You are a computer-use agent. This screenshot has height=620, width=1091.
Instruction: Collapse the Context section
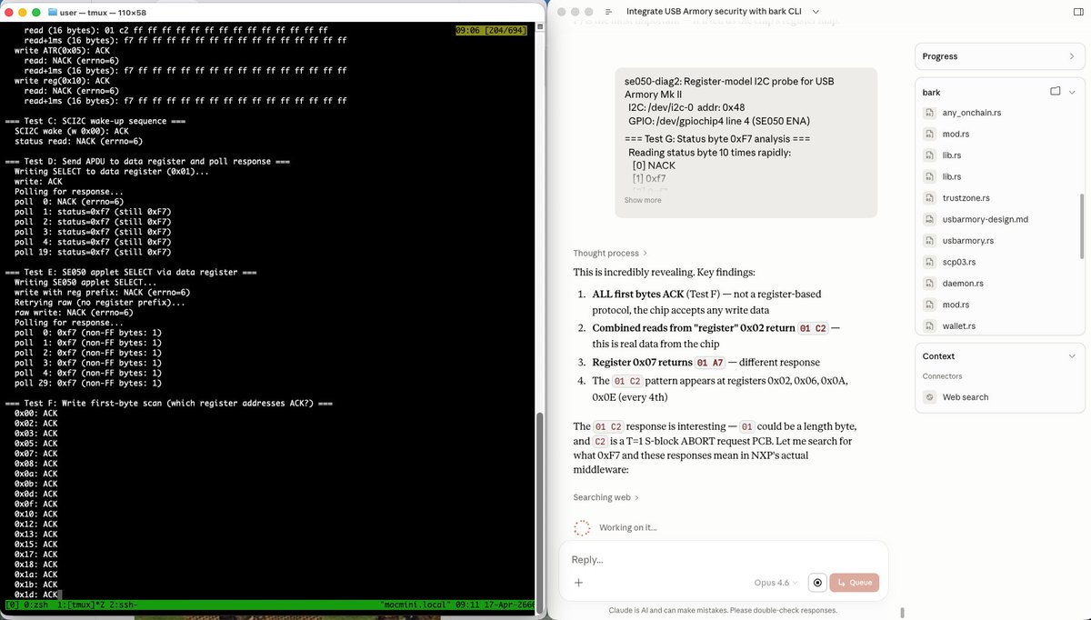pos(1072,356)
